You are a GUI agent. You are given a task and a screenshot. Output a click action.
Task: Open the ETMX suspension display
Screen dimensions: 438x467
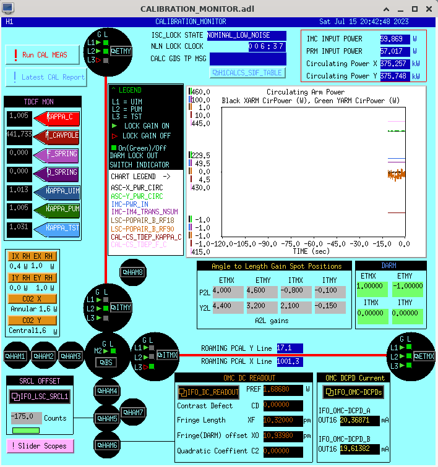[424, 356]
